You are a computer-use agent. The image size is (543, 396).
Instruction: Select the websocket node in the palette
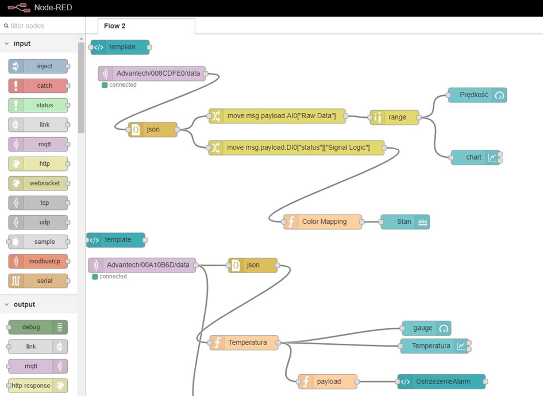pos(38,183)
